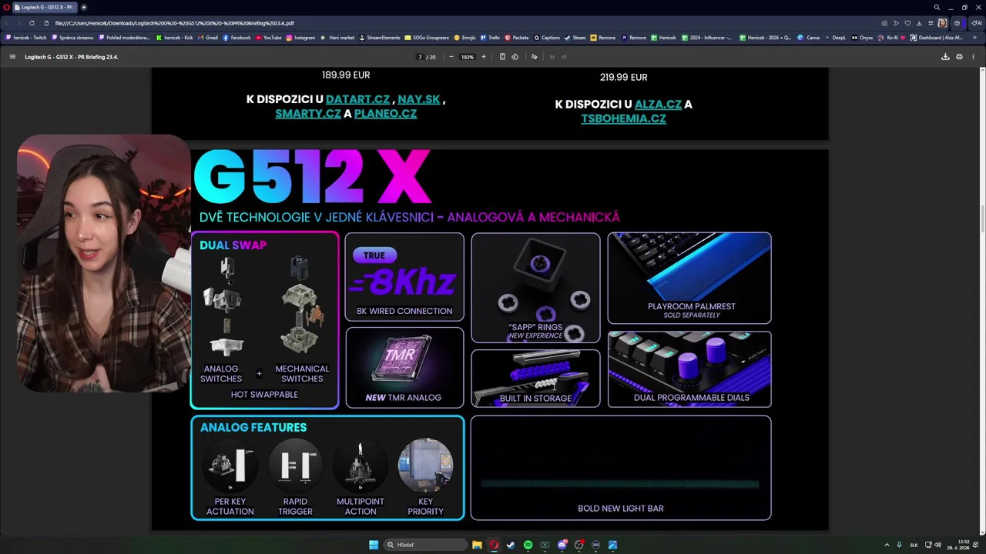Activate the PDF draw annotation tool
986x554 pixels.
(534, 57)
